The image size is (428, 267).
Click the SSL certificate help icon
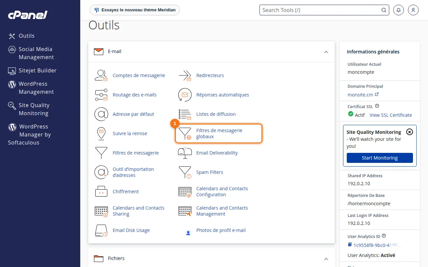pos(377,106)
